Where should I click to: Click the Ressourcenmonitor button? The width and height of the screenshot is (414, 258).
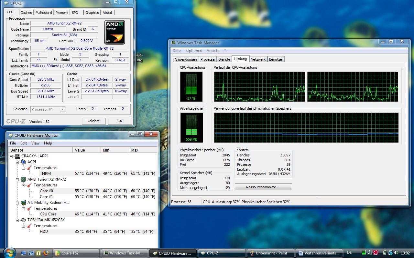point(263,187)
